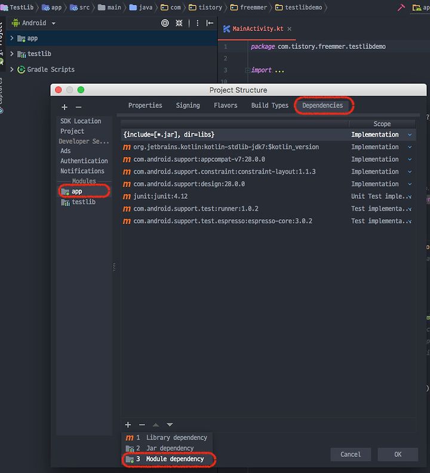Click the green macOS zoom button of dialog
This screenshot has height=473, width=430.
pyautogui.click(x=81, y=90)
